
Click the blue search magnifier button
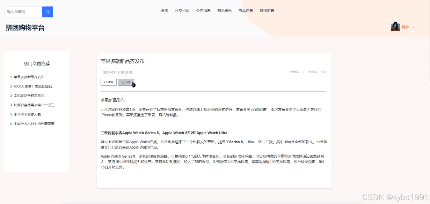(x=48, y=12)
